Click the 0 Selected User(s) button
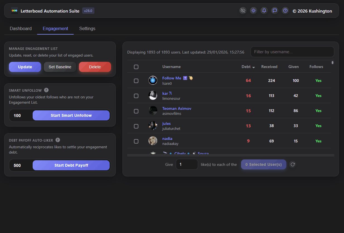 click(264, 164)
